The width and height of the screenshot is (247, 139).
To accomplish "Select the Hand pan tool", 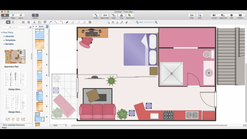I will (113, 22).
